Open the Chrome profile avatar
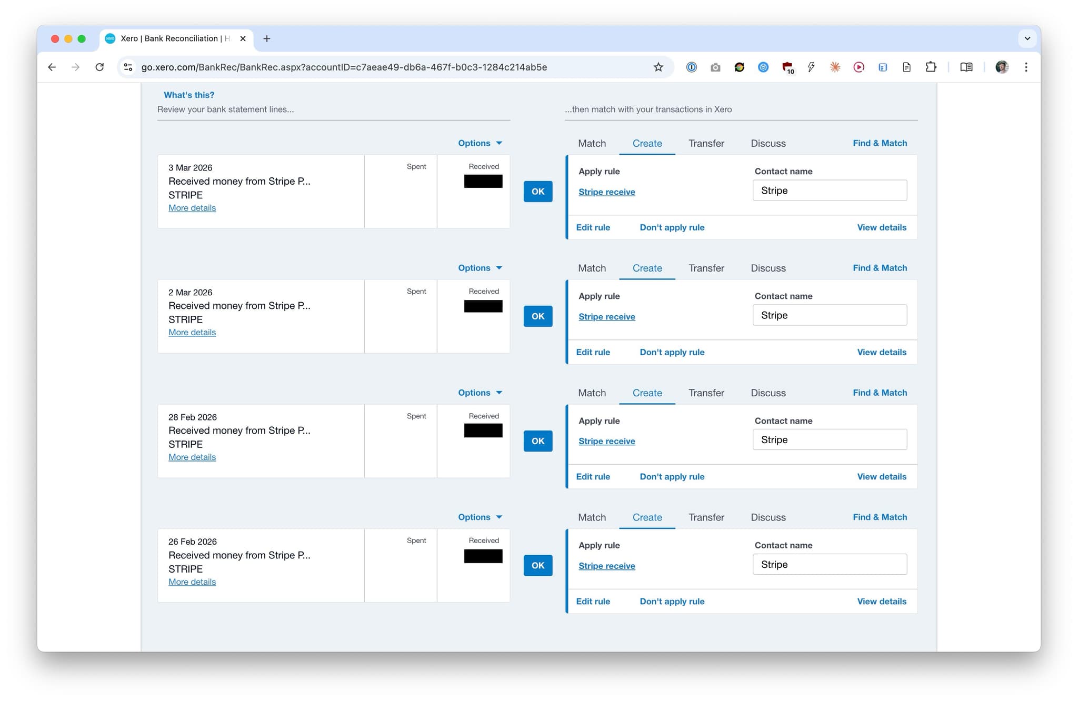 click(1001, 67)
